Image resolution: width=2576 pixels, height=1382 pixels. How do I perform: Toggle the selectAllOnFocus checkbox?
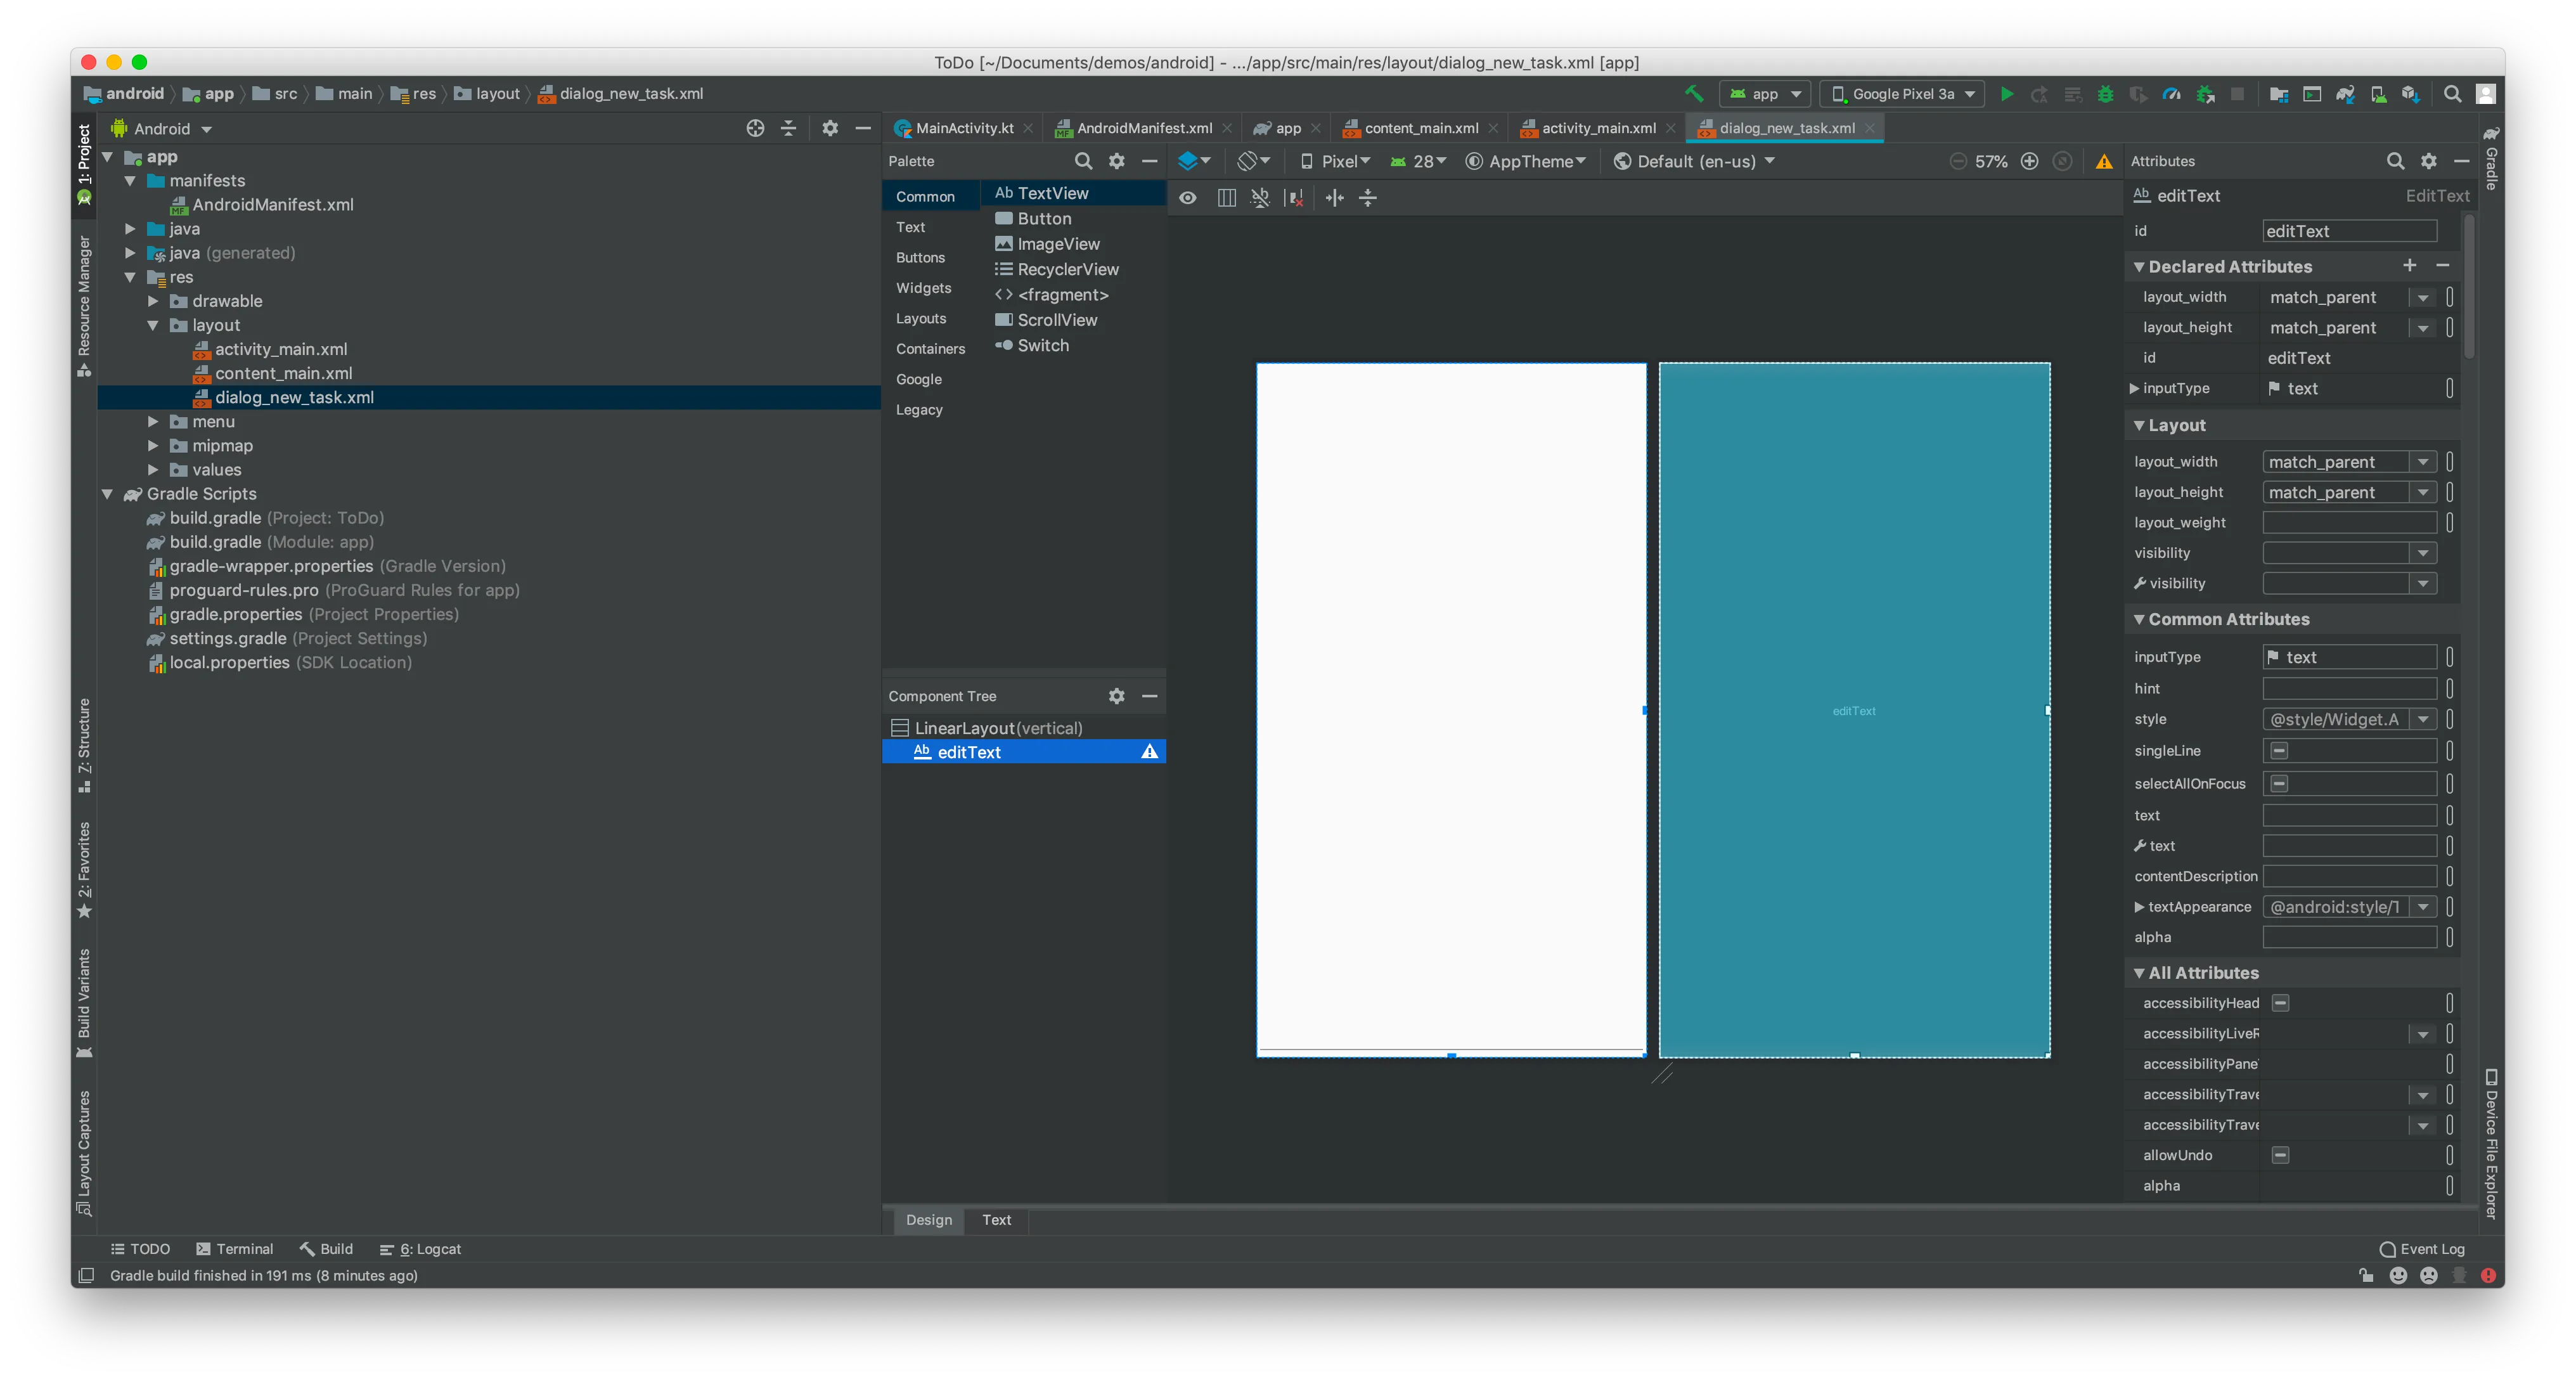pos(2279,784)
